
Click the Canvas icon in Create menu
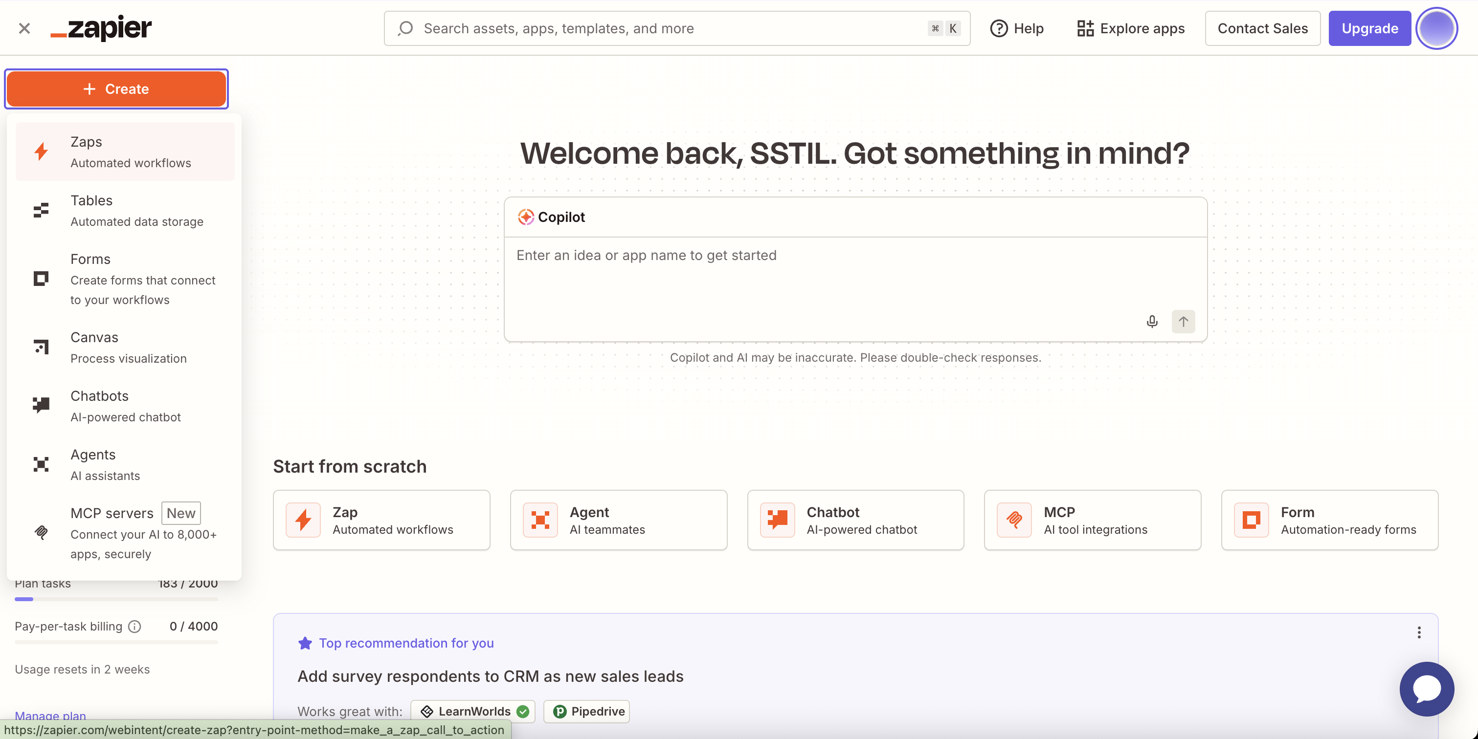(41, 347)
